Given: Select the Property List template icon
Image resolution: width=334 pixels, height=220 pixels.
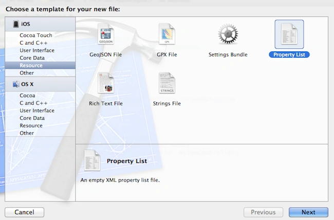Looking at the screenshot, I should click(289, 34).
